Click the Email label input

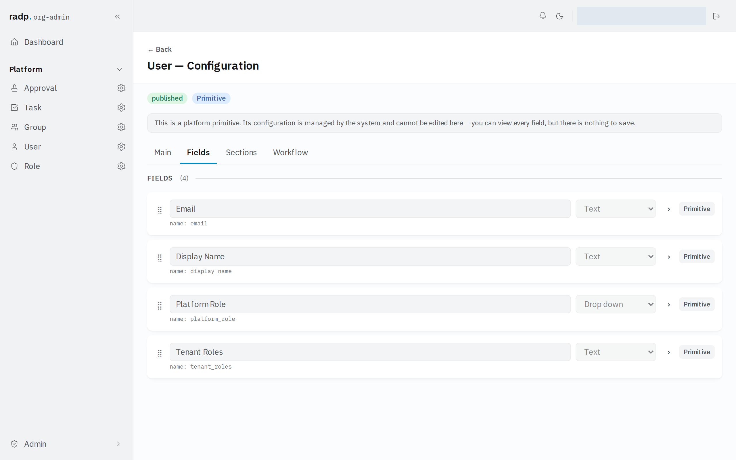pos(370,209)
